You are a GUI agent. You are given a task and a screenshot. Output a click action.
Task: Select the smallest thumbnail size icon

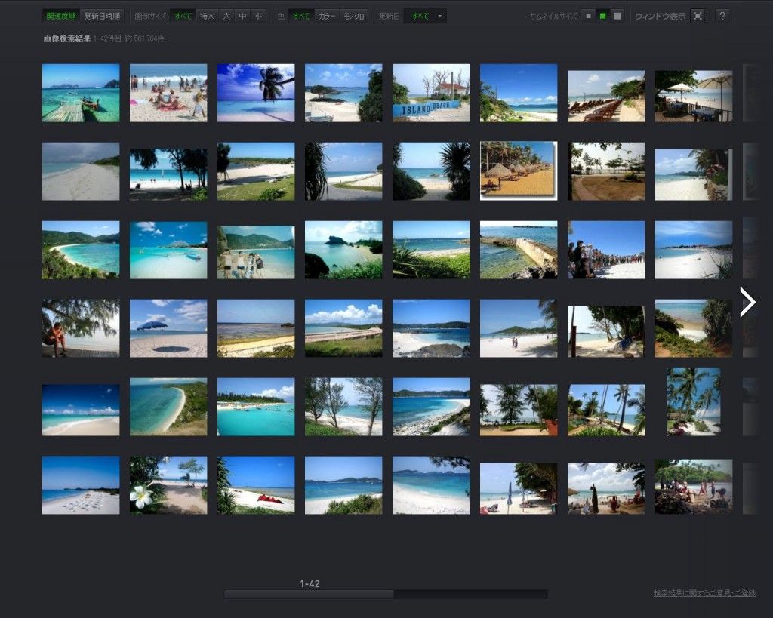[x=588, y=17]
